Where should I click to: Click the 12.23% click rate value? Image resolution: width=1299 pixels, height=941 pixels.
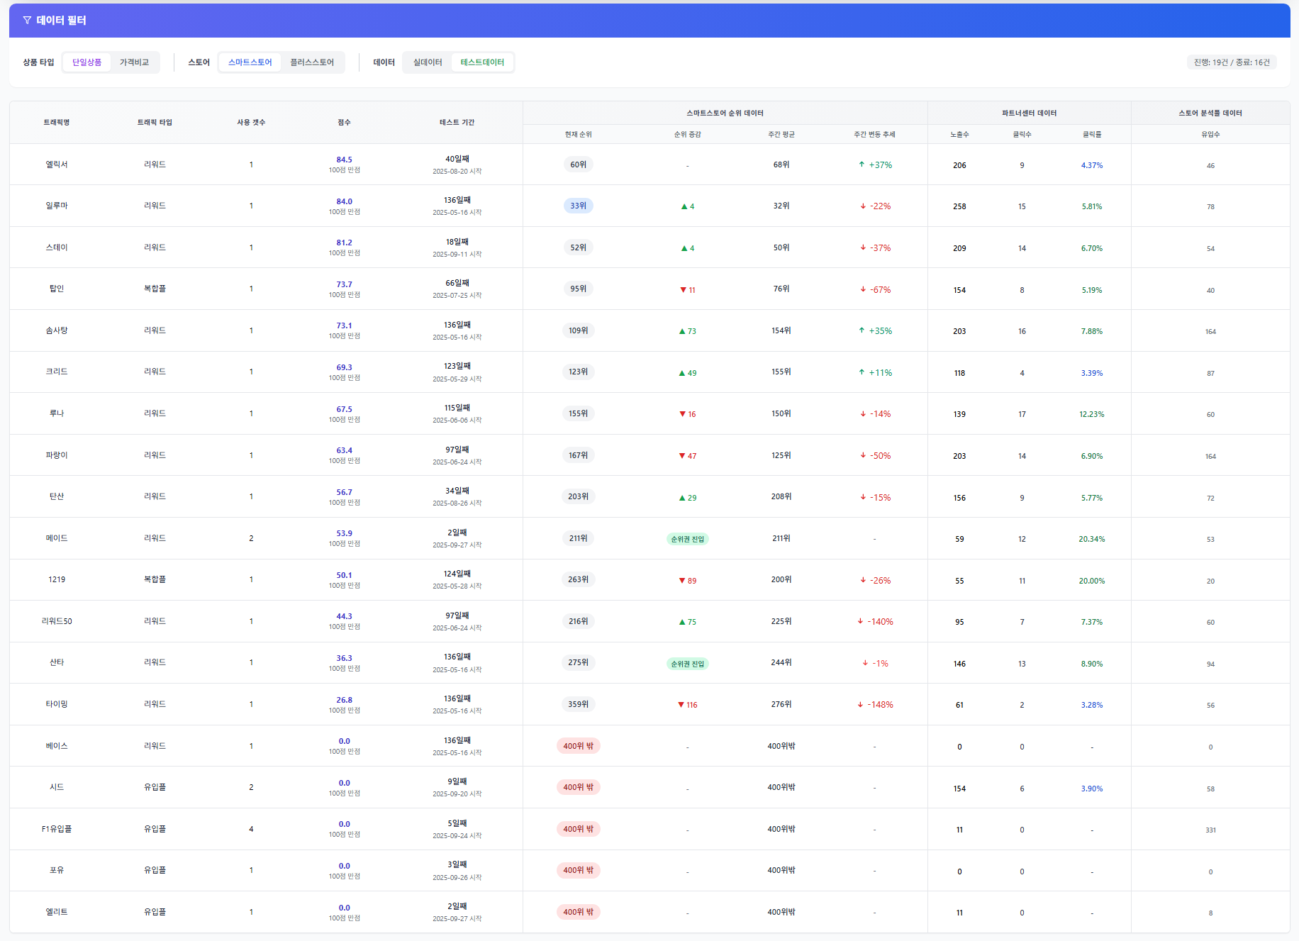tap(1091, 414)
